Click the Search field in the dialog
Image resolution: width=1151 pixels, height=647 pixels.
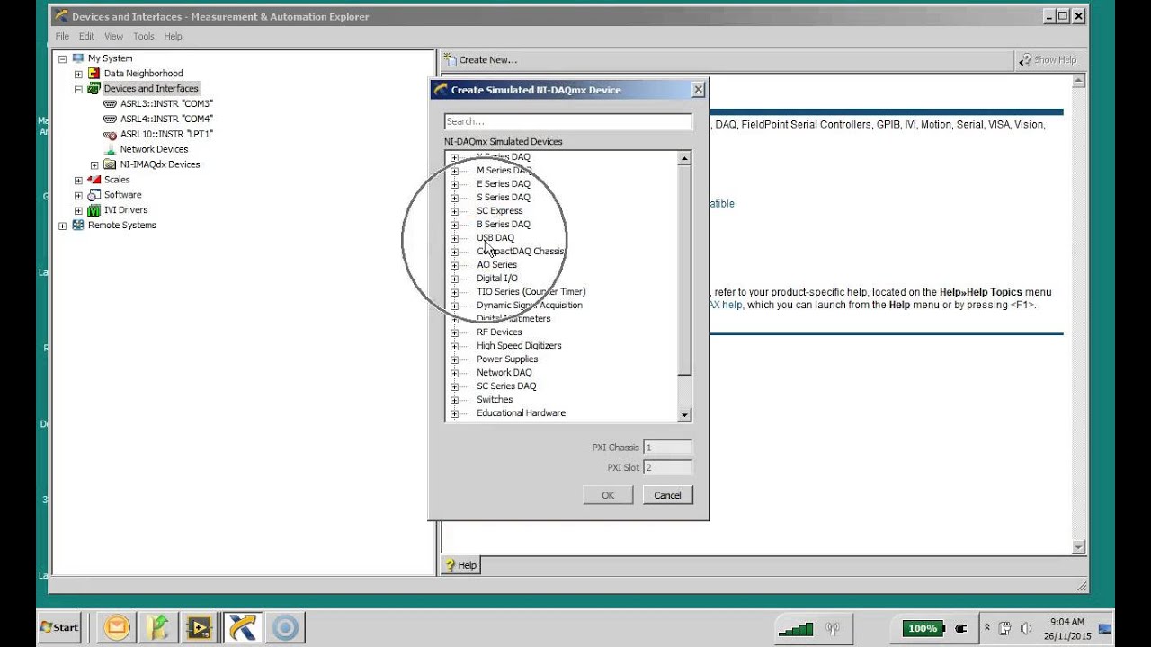coord(568,121)
